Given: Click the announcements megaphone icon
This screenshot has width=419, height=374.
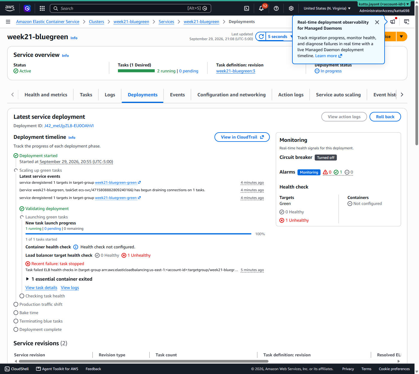Looking at the screenshot, I should click(x=393, y=22).
